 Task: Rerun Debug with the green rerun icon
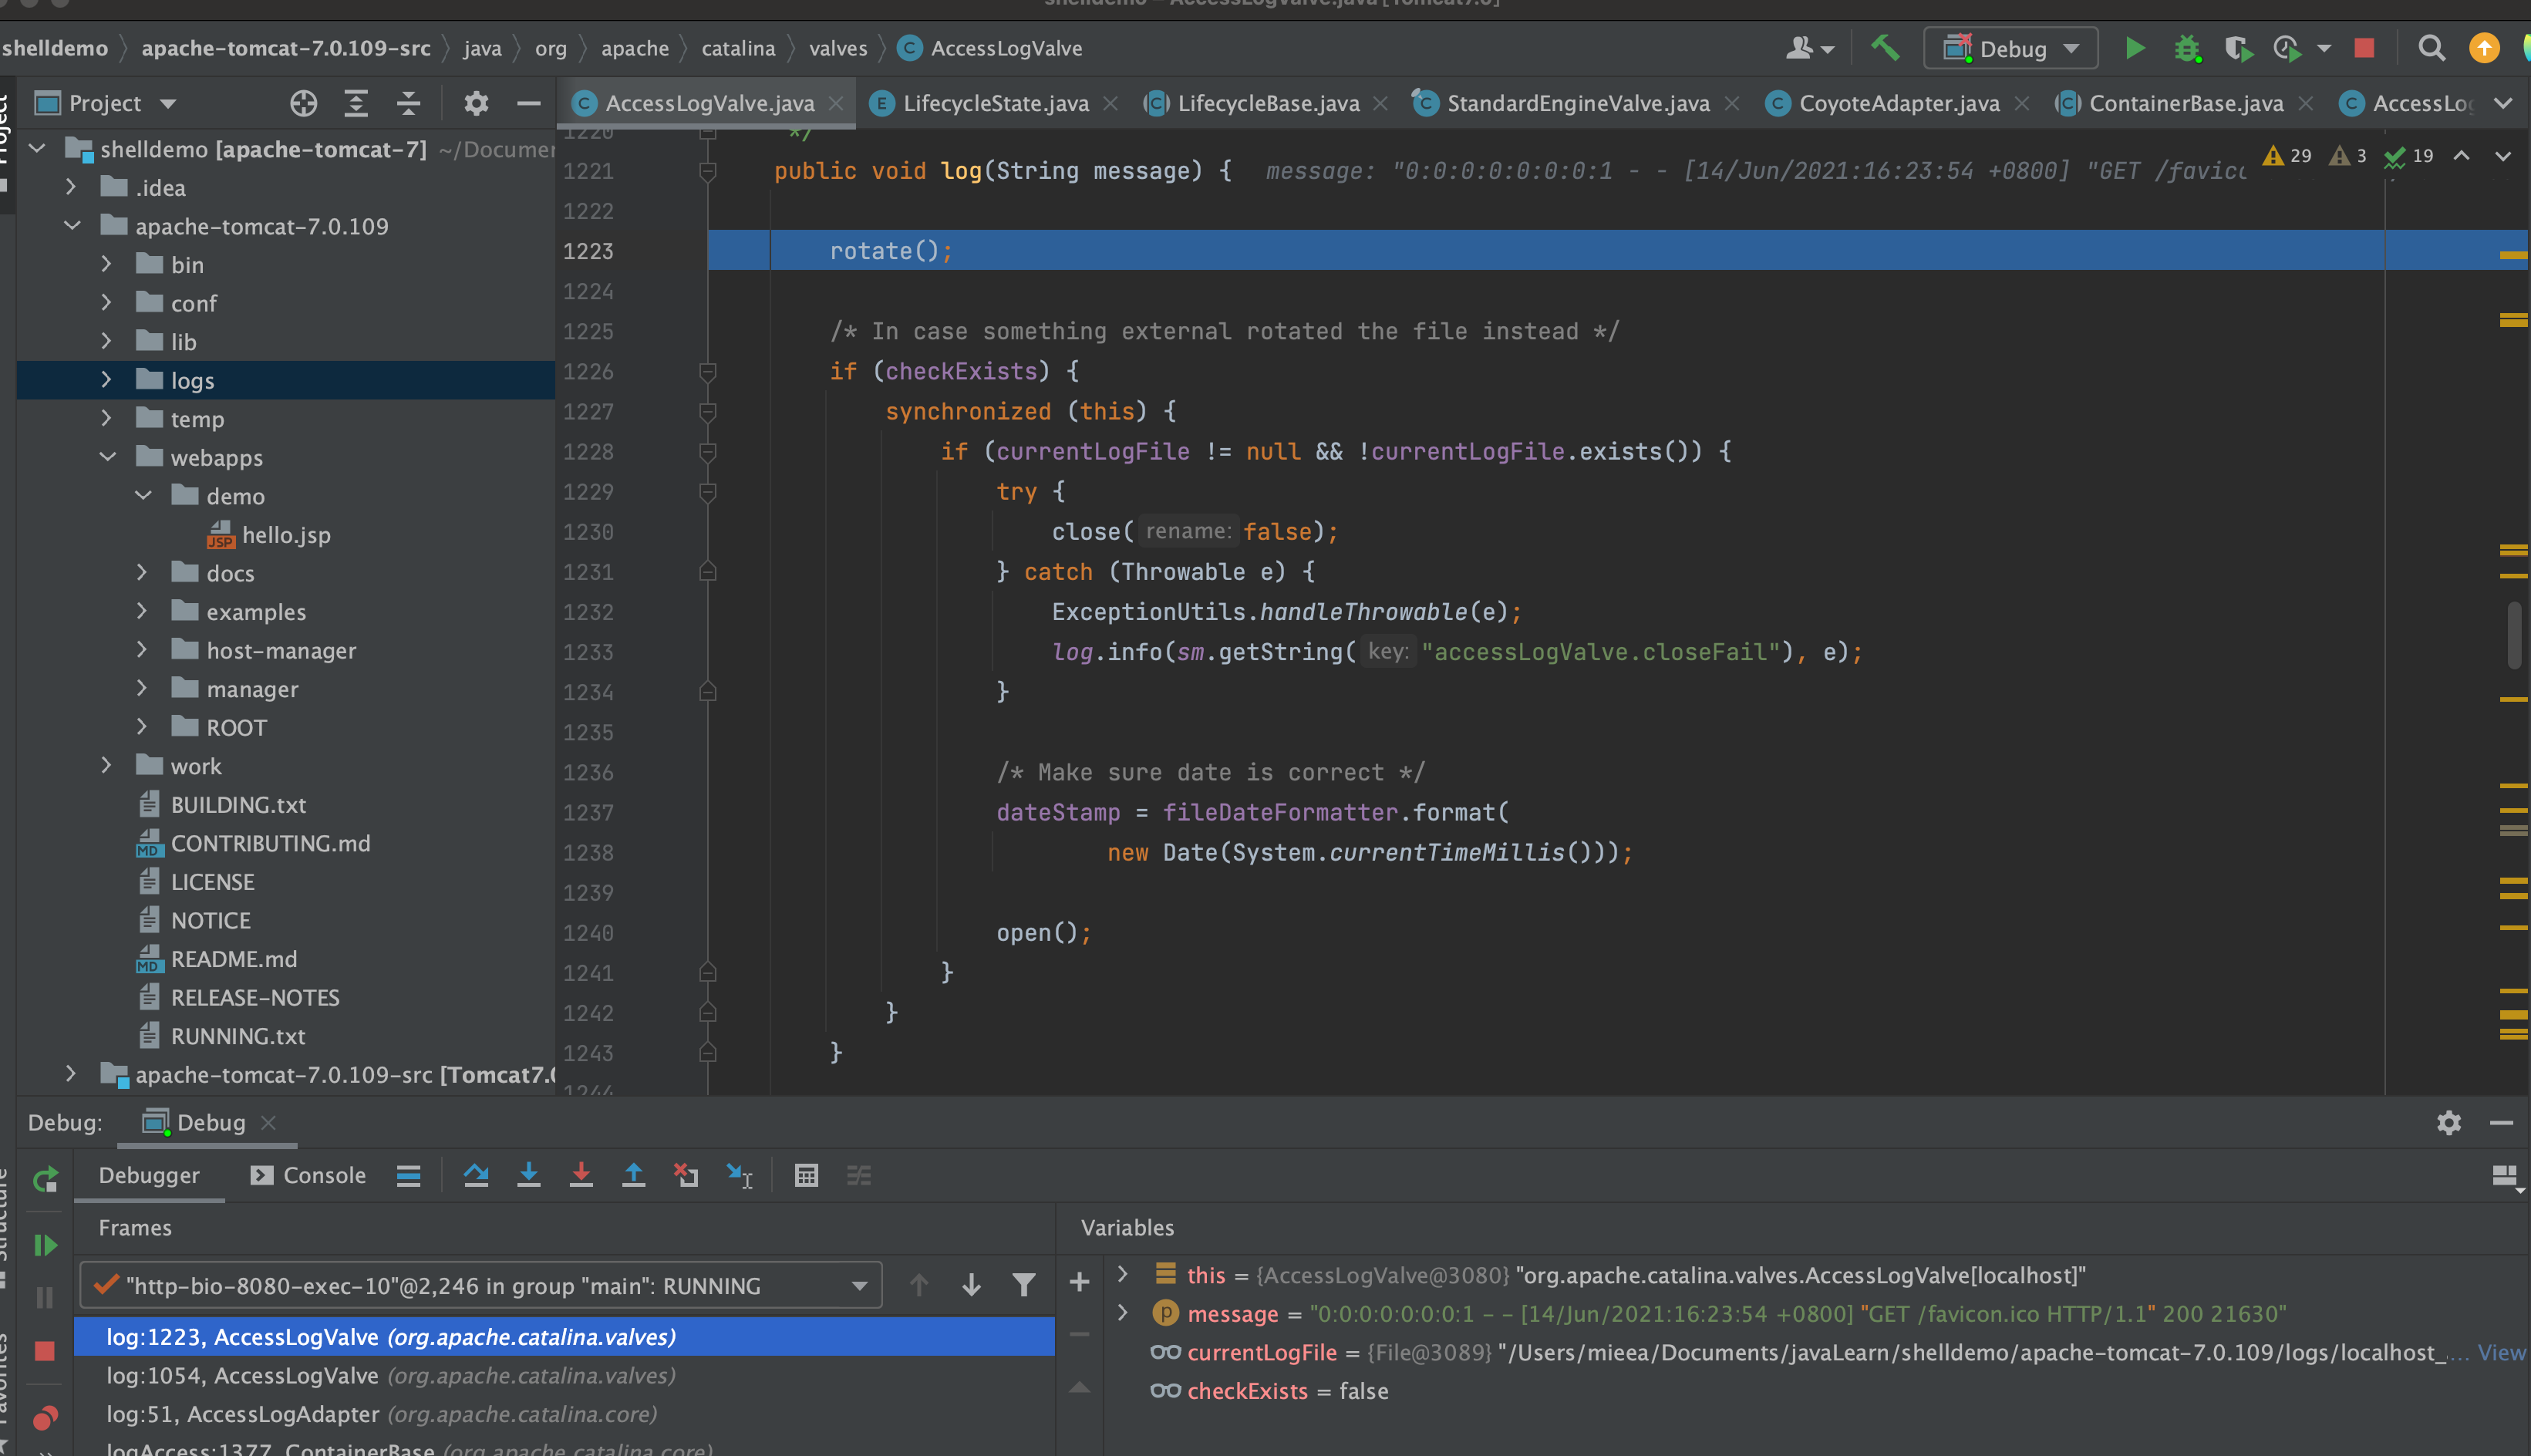45,1180
